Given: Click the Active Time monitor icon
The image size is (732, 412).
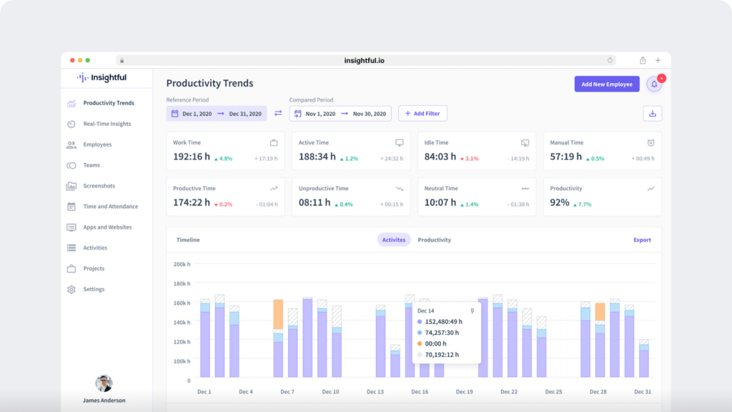Looking at the screenshot, I should (x=399, y=142).
